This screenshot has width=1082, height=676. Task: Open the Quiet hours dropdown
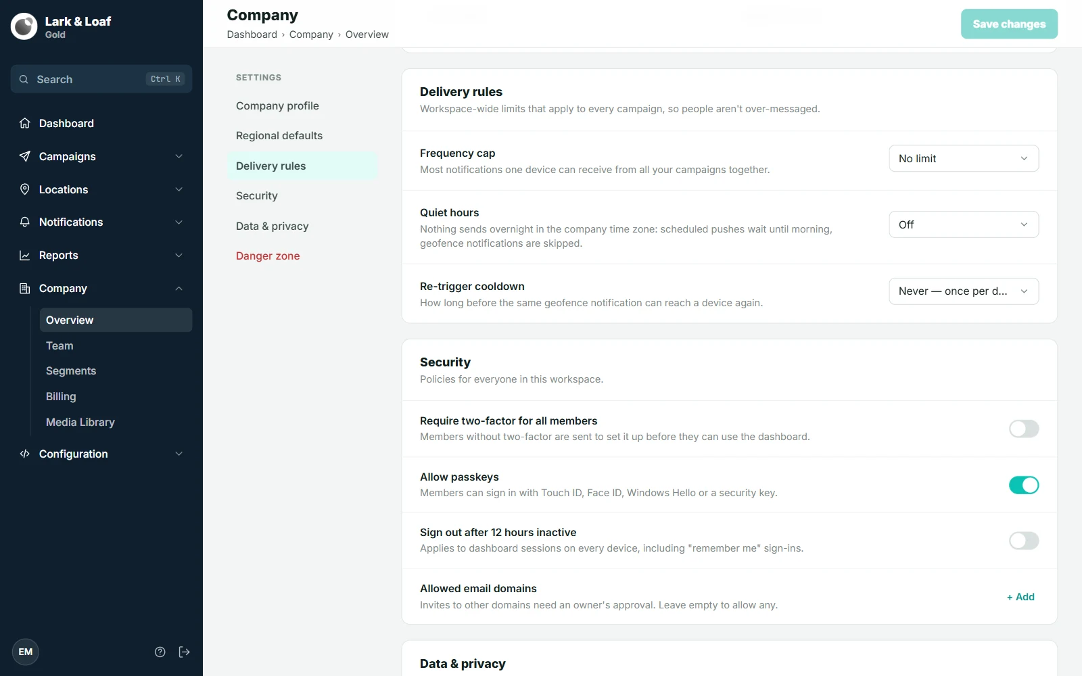pyautogui.click(x=964, y=224)
